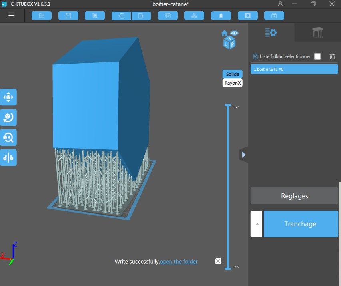Click the 'Write successfully' message text
This screenshot has height=286, width=341.
point(137,262)
